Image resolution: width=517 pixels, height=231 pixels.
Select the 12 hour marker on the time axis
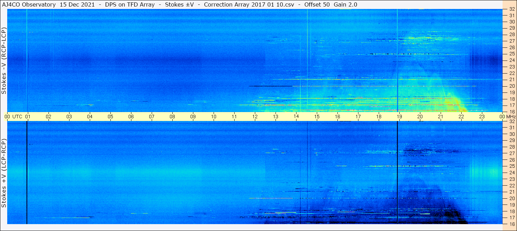click(x=255, y=117)
